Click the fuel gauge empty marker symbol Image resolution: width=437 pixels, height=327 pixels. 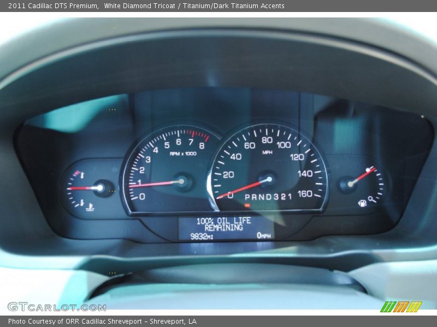pyautogui.click(x=372, y=199)
